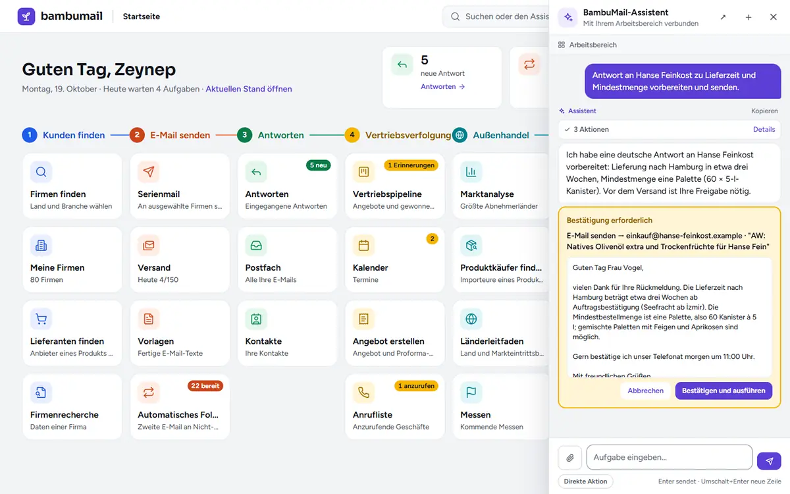790x494 pixels.
Task: Open the Kontakte card
Action: [288, 334]
